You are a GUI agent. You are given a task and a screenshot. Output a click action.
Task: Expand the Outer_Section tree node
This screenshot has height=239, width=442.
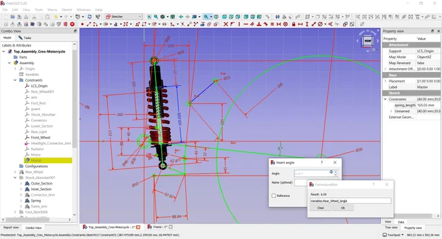tap(21, 183)
